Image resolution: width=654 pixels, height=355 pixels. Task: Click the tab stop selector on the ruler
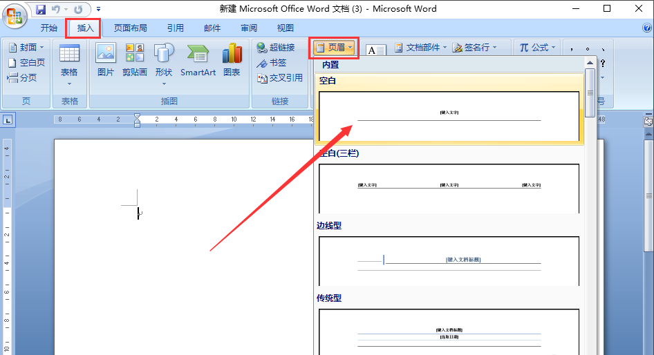[x=8, y=120]
